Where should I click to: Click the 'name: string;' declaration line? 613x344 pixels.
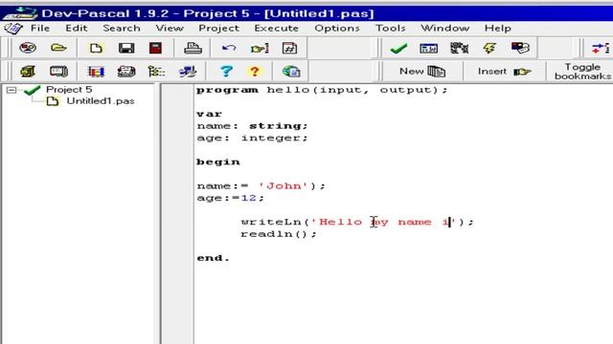point(252,126)
